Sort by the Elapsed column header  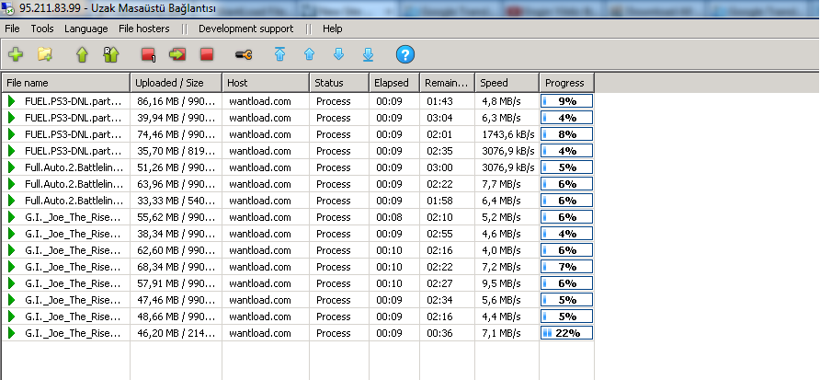[394, 83]
